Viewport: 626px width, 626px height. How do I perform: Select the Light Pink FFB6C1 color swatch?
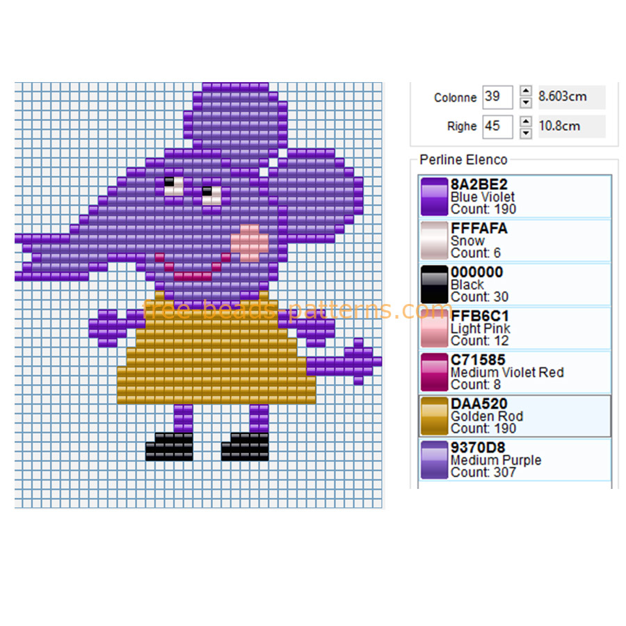(x=434, y=328)
